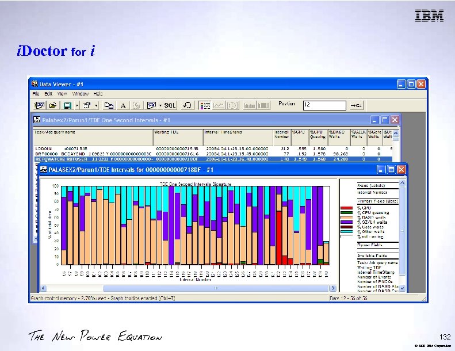Click the tall red bar in the graph
Screen dimensions: 455x351
click(x=279, y=238)
